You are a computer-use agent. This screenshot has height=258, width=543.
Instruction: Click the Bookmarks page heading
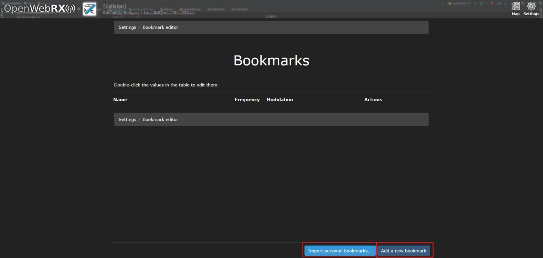pos(271,60)
